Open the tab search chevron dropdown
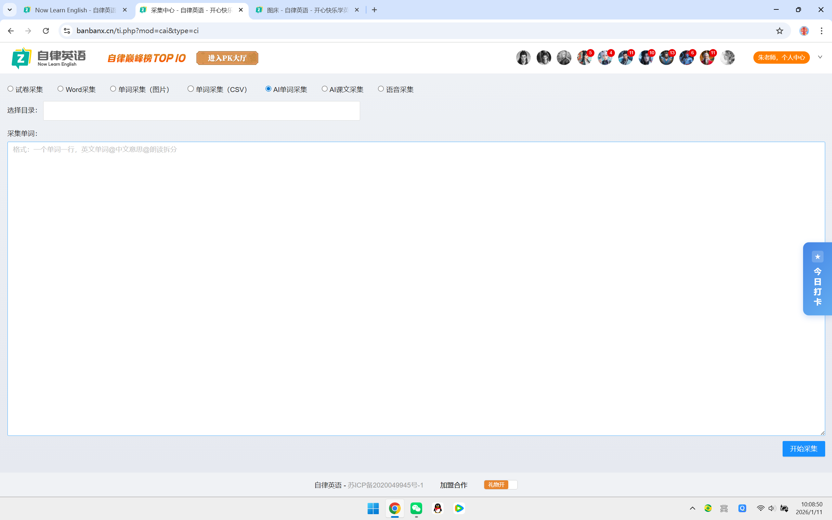832x520 pixels. pos(10,10)
